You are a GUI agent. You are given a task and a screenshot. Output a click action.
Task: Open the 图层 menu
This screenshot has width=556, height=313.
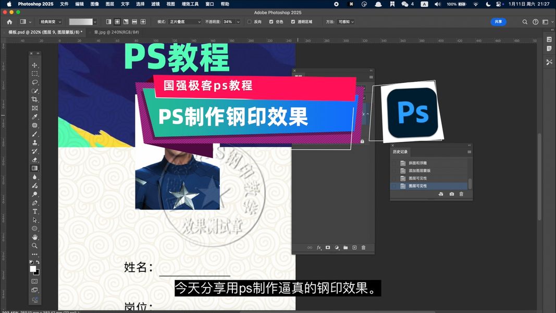click(x=110, y=4)
